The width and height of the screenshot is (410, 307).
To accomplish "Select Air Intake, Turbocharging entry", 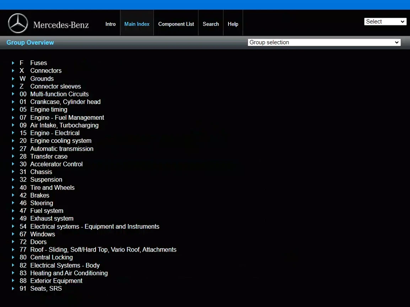I will coord(64,125).
